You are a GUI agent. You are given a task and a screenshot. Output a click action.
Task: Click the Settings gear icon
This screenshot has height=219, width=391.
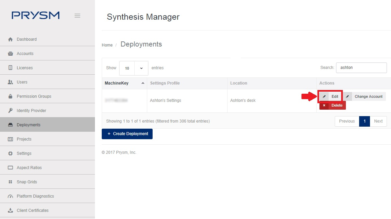coord(10,153)
